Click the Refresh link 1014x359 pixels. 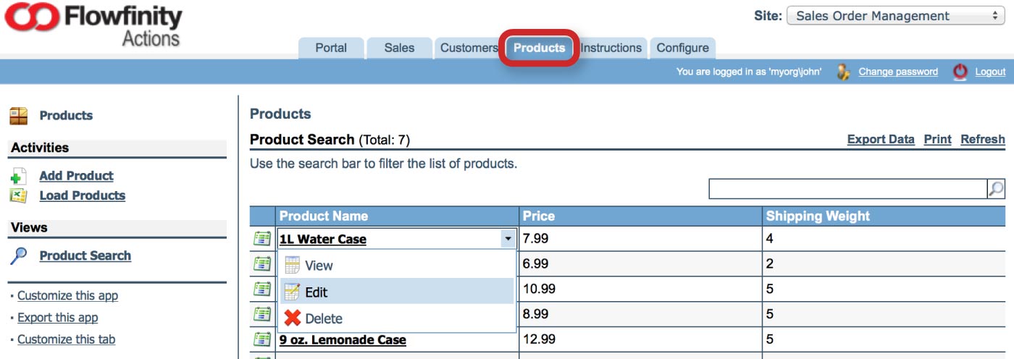point(983,139)
